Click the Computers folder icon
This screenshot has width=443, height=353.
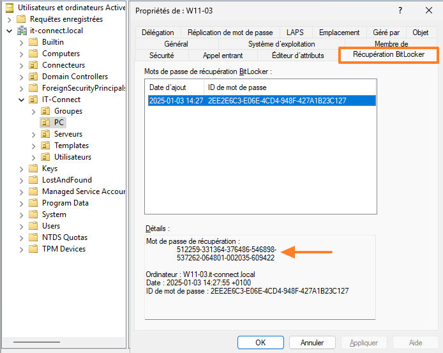[33, 54]
